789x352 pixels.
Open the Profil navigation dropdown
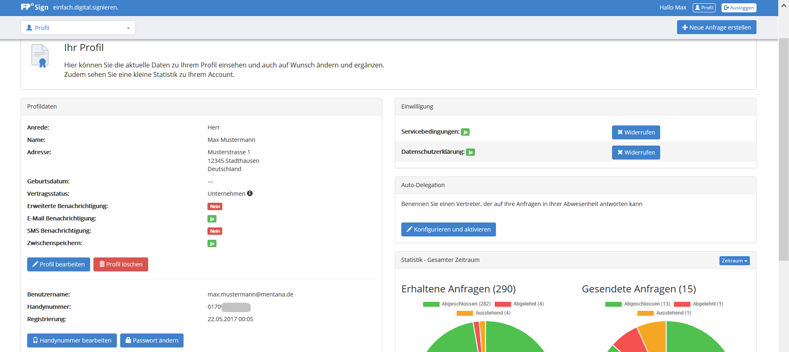[x=78, y=28]
